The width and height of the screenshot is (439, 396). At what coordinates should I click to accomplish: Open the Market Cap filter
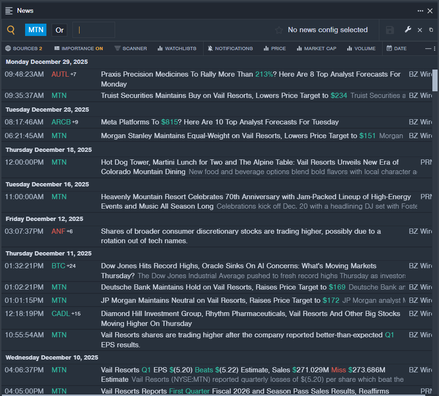[316, 48]
